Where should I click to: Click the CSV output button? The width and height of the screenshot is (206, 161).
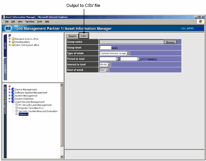tap(84, 36)
